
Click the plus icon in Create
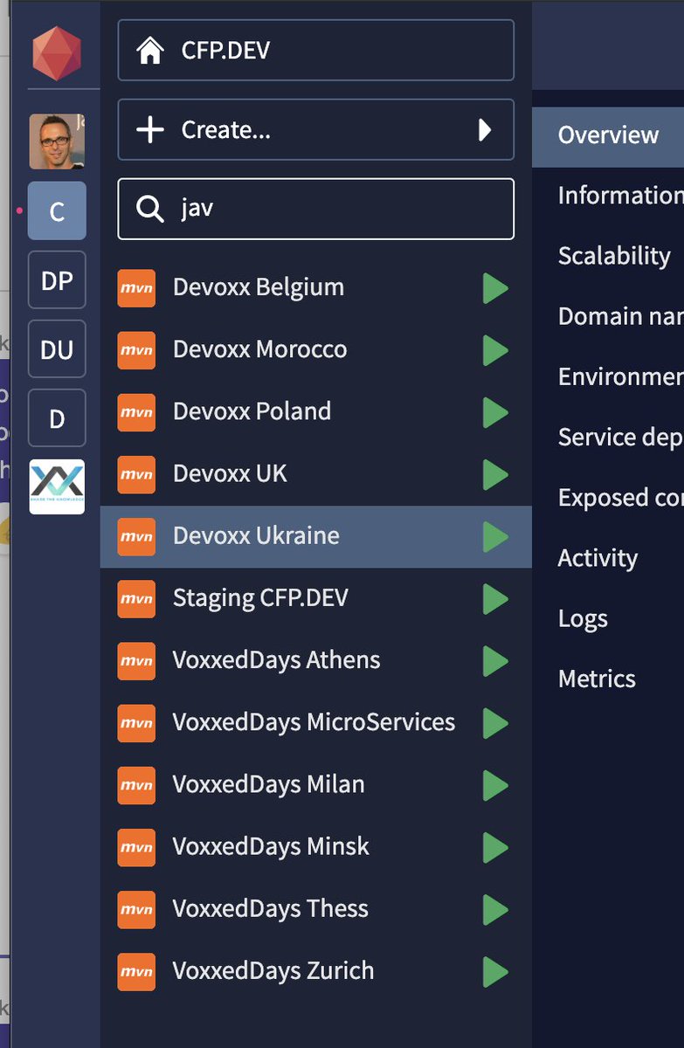point(150,129)
